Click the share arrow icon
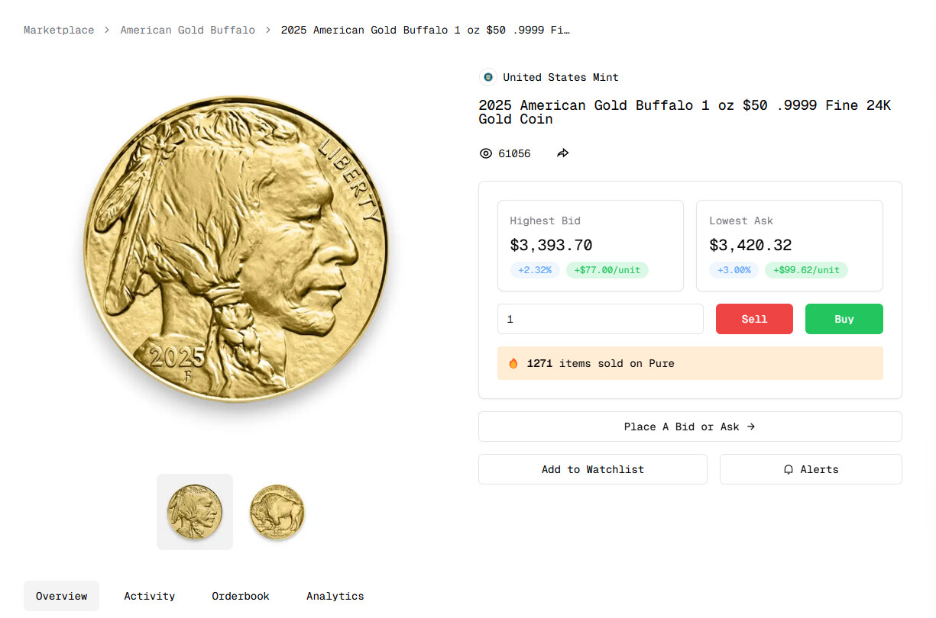Screen dimensions: 936x618 (x=563, y=153)
